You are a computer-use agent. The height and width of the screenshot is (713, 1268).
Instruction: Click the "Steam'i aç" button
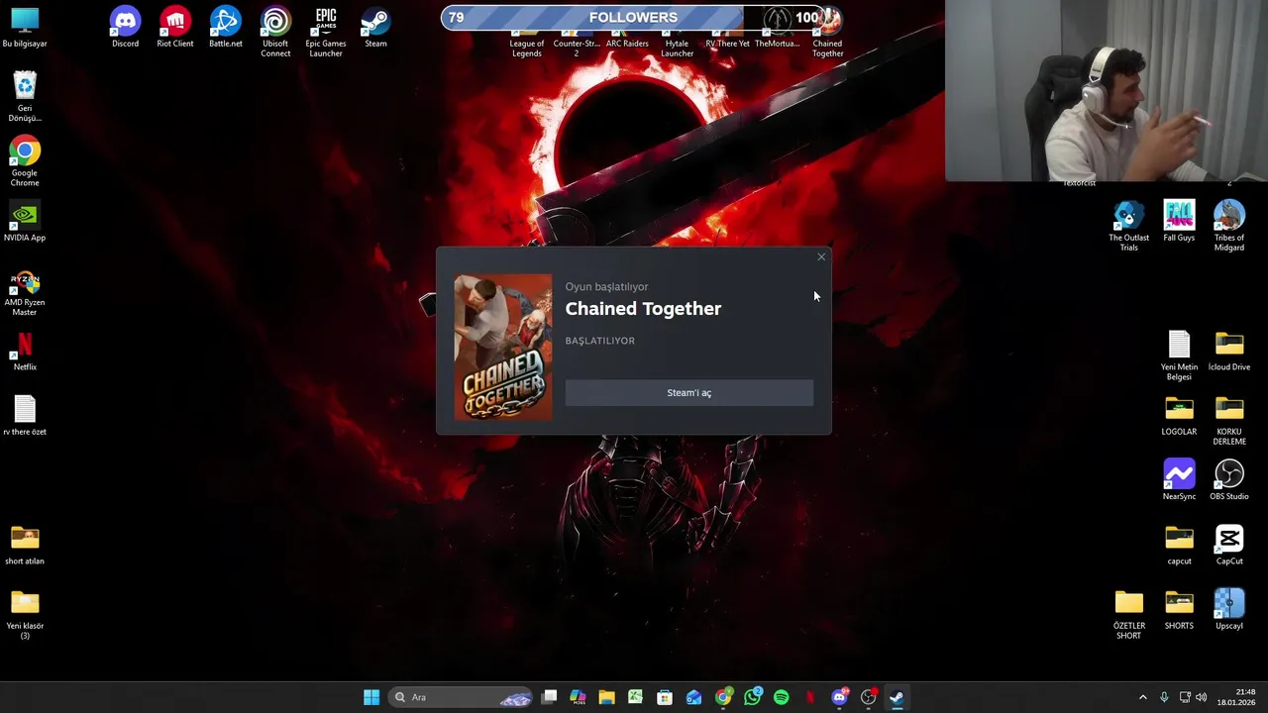point(688,393)
